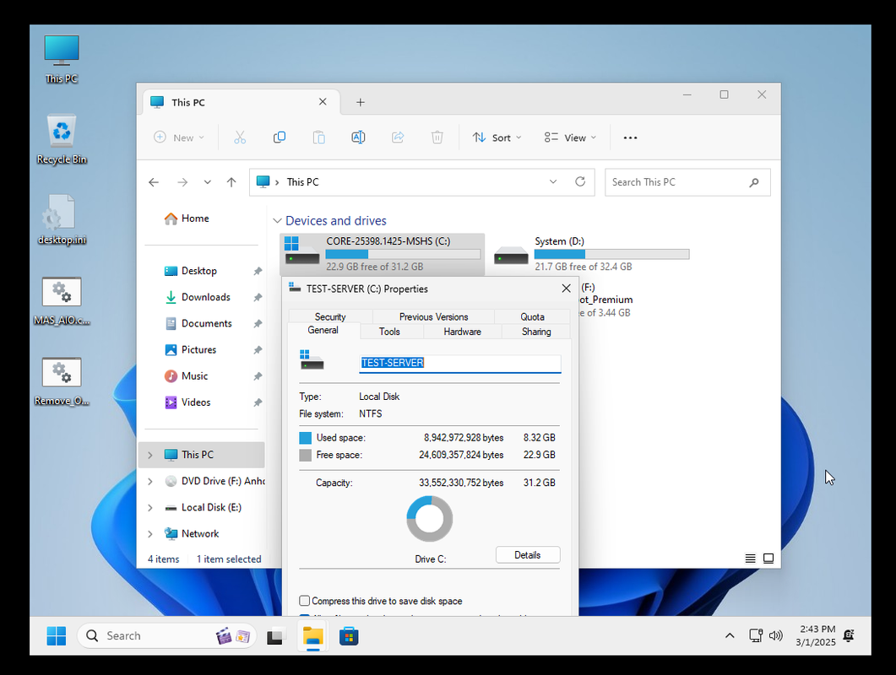Switch to the Sharing tab

click(536, 332)
